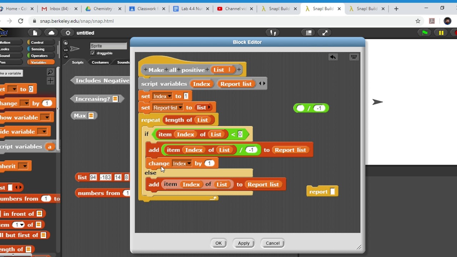Click the 0 field in the less-than block

tap(240, 134)
